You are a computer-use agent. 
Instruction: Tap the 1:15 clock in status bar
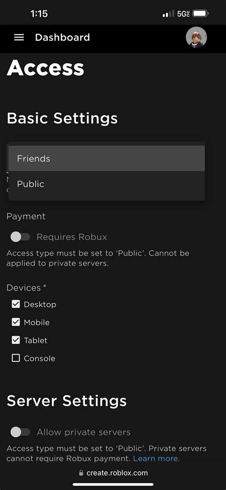point(39,14)
